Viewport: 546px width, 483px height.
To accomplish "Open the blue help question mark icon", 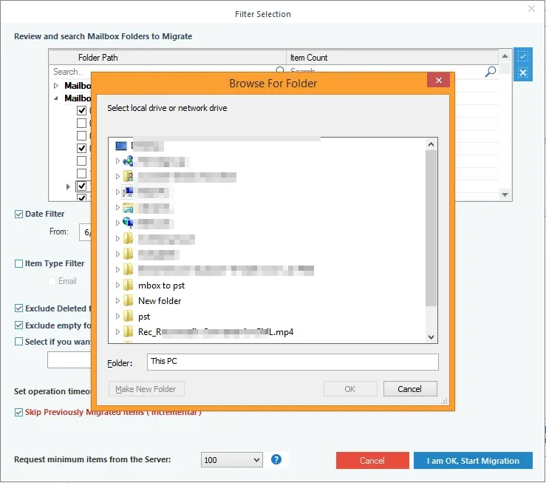I will pos(276,459).
